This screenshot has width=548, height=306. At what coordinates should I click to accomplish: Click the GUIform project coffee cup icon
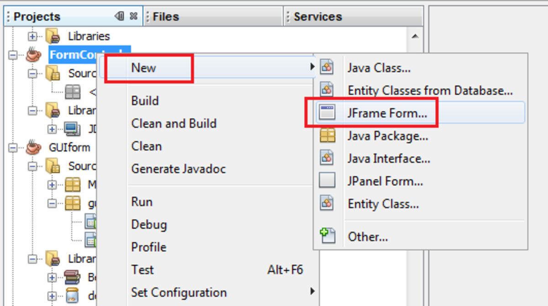click(x=33, y=147)
